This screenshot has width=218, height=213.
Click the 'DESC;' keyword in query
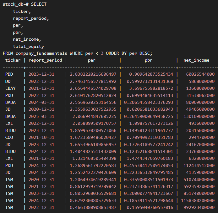[146, 53]
